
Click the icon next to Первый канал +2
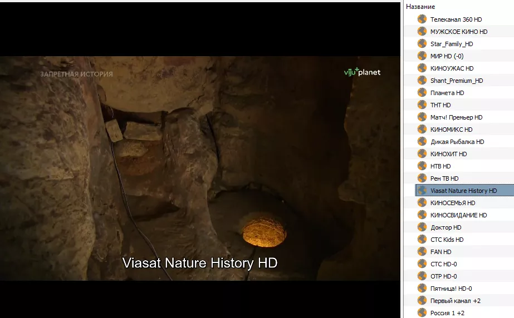422,300
